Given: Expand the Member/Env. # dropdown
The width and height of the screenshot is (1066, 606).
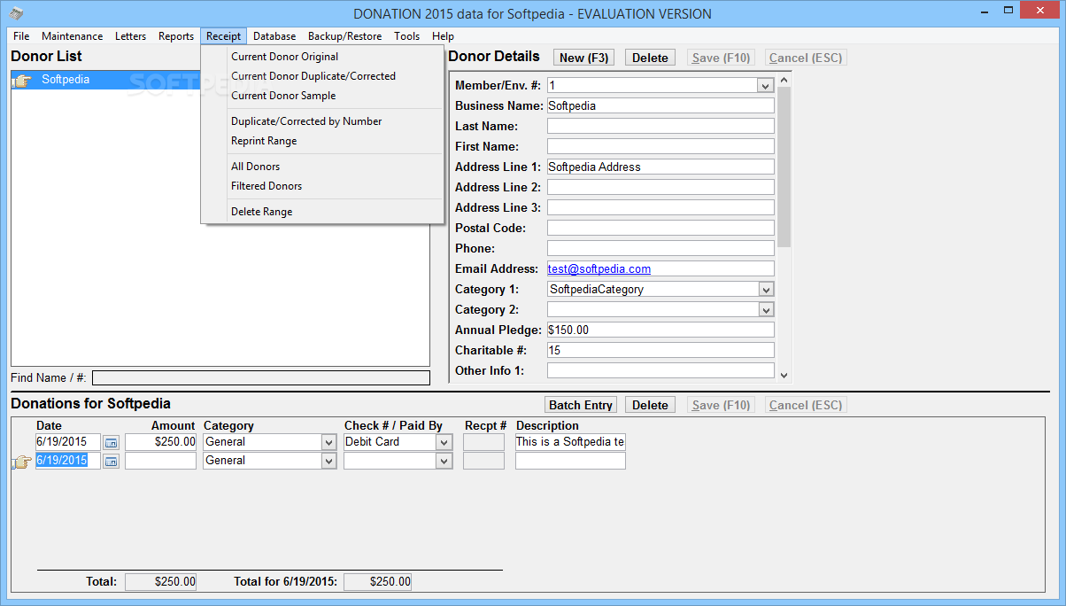Looking at the screenshot, I should pyautogui.click(x=766, y=85).
